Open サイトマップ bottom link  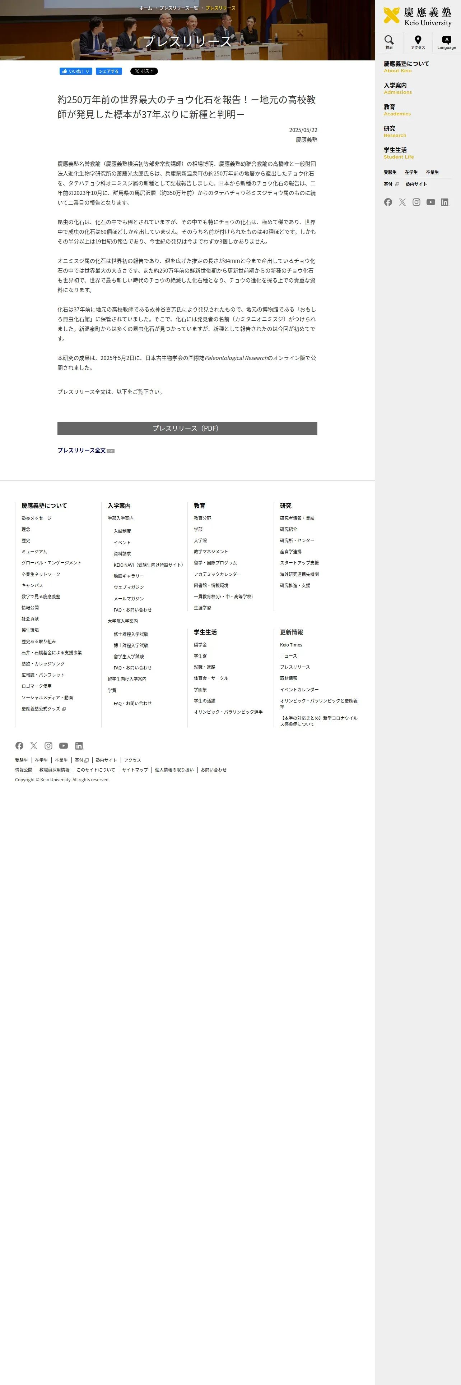[135, 770]
